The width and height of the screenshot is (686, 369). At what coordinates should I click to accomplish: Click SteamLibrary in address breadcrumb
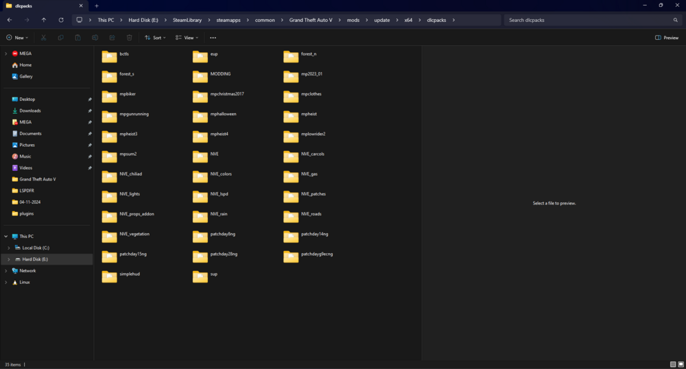[x=187, y=20]
